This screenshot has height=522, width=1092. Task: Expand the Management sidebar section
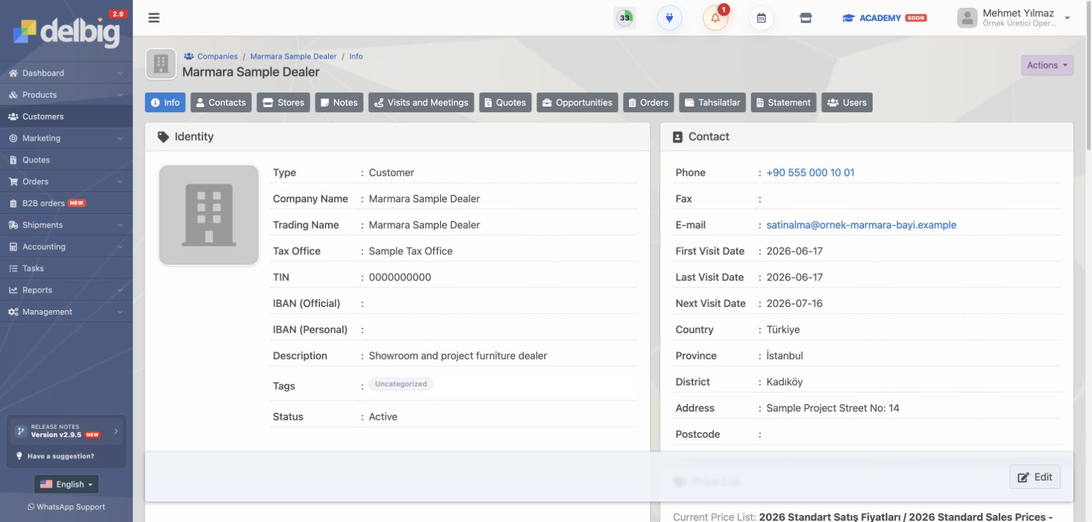pyautogui.click(x=66, y=311)
